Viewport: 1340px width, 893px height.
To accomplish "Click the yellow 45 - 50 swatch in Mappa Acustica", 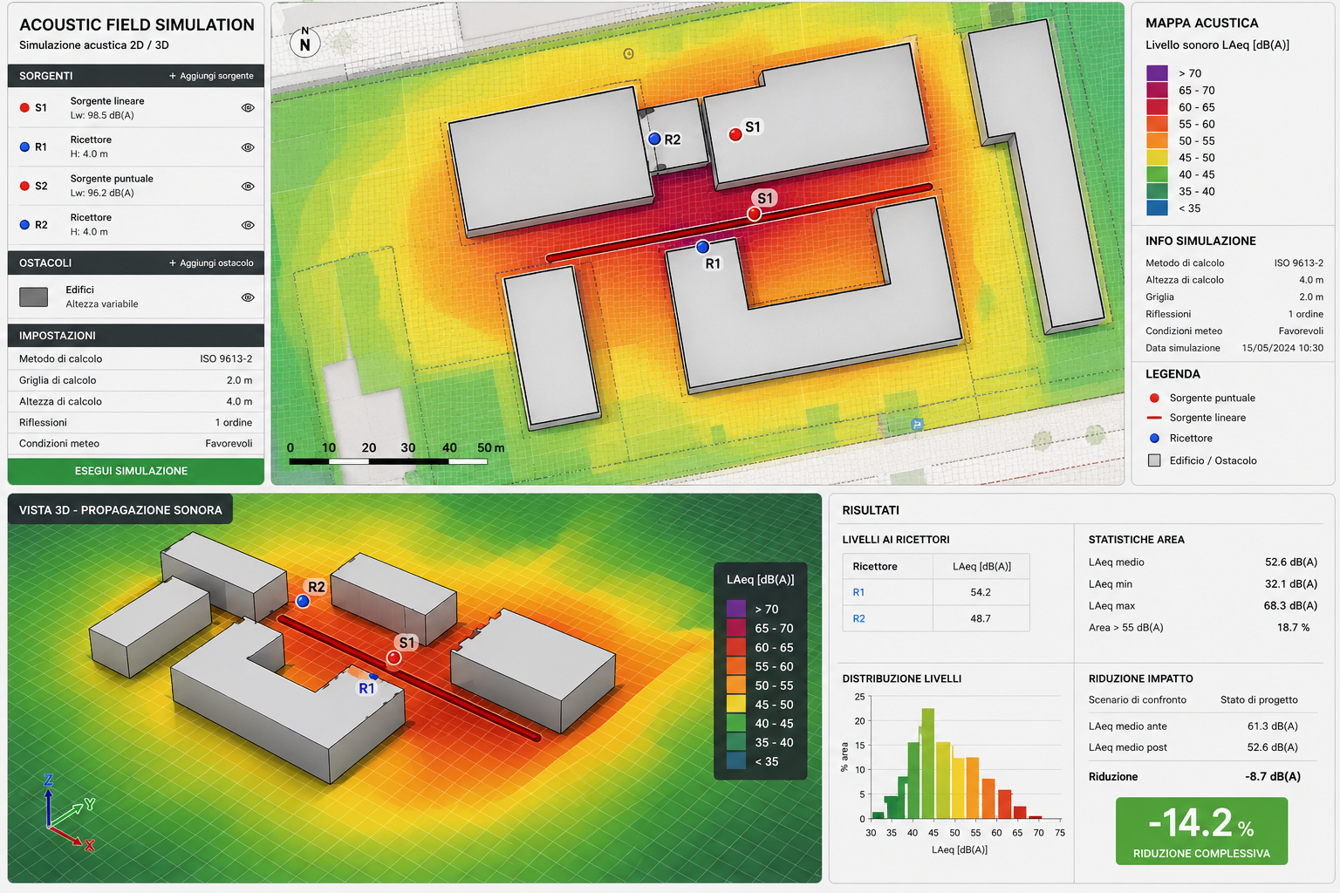I will (x=1157, y=158).
